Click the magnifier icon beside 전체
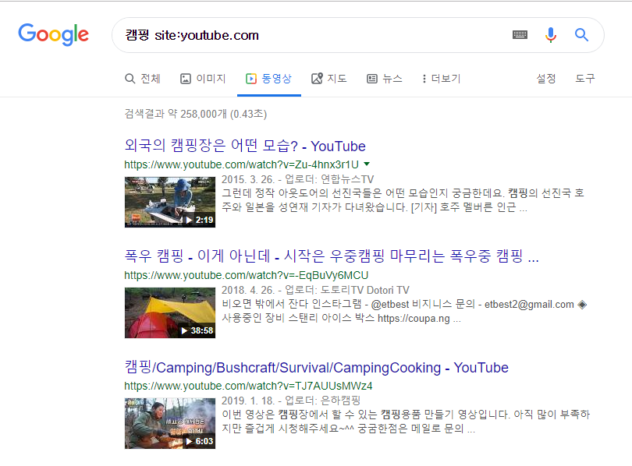Screen dimensions: 632x466 click(130, 79)
